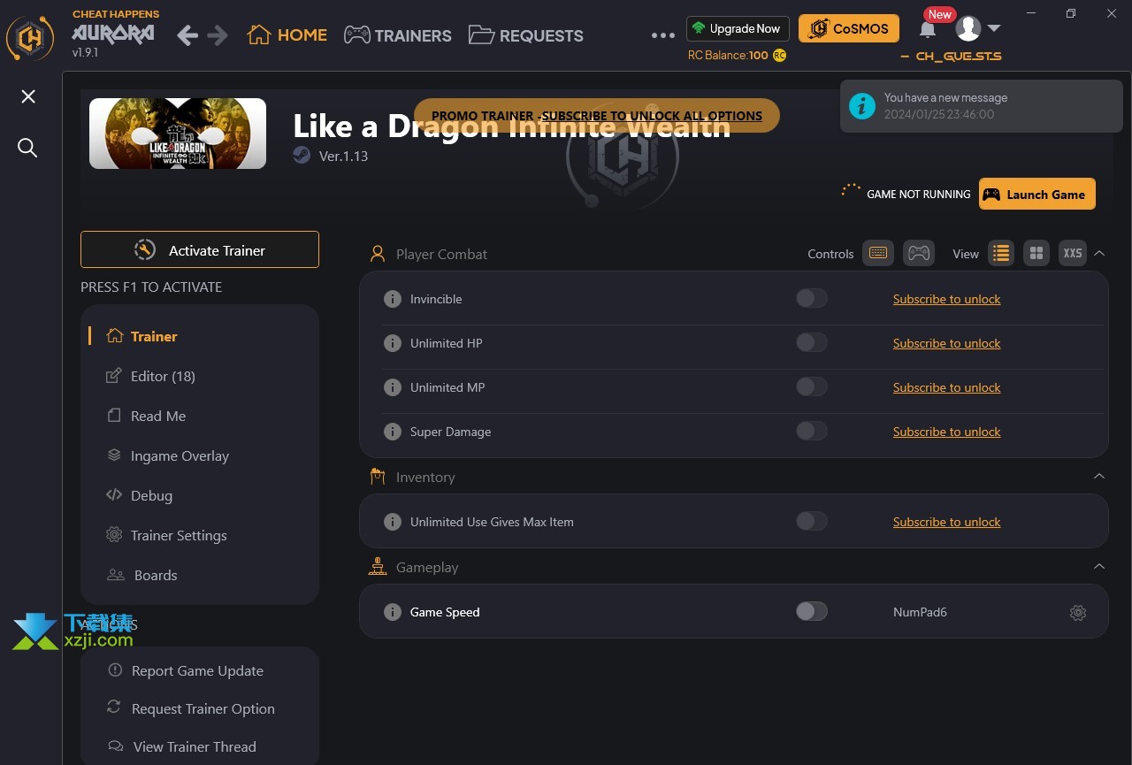Click the NumPad6 hotkey label
1132x765 pixels.
point(920,612)
